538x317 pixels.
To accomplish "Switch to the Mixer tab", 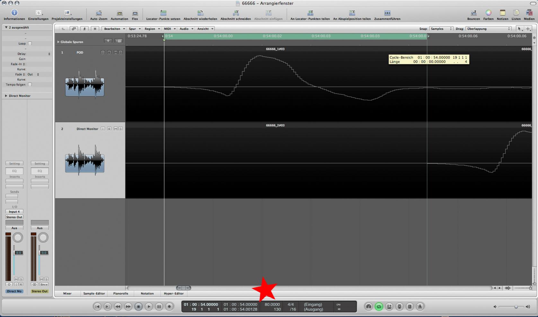I will pos(67,293).
